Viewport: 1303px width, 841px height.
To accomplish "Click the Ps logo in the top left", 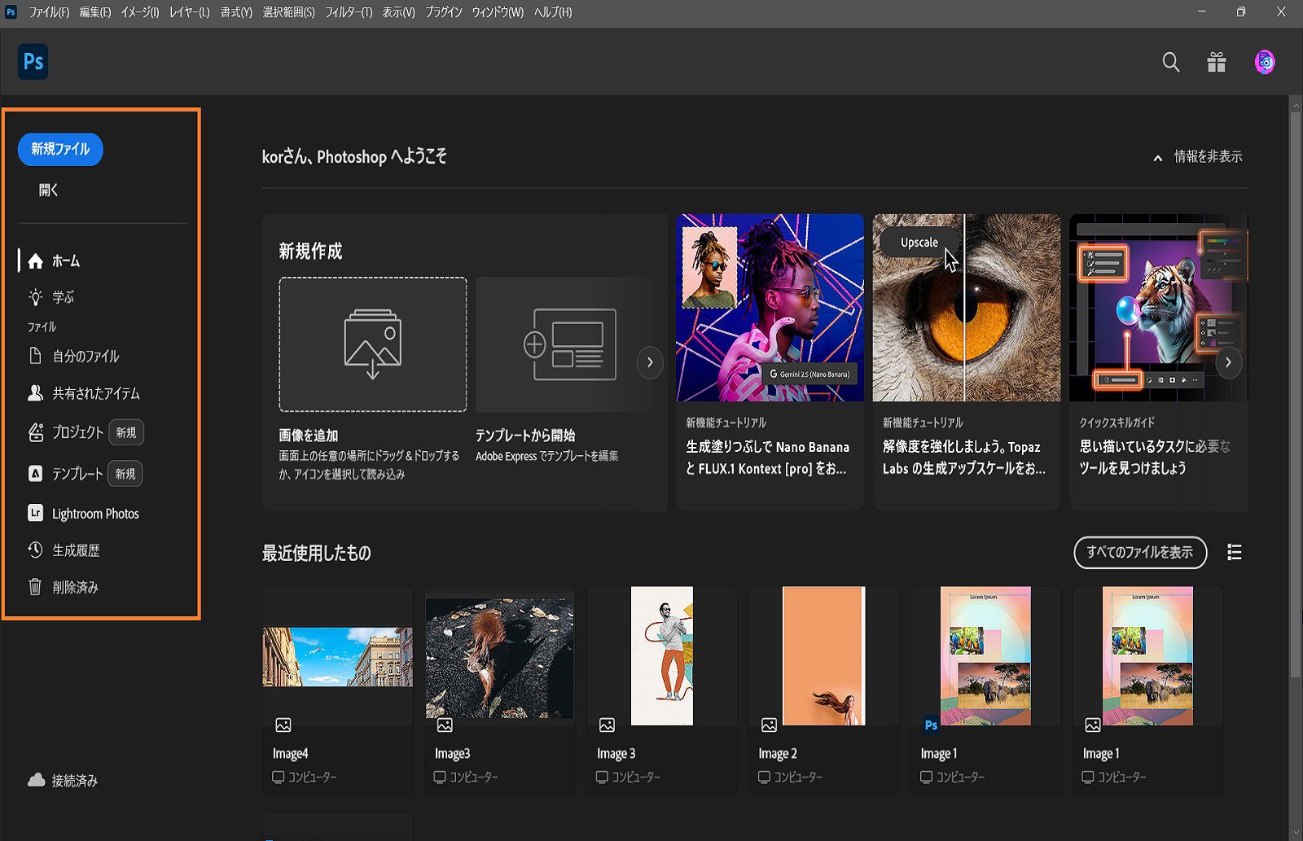I will pos(33,61).
